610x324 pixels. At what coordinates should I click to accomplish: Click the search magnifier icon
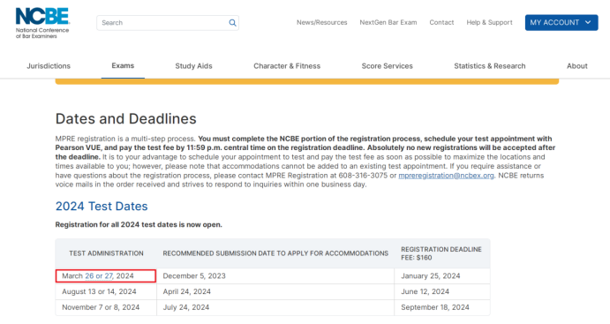[232, 23]
